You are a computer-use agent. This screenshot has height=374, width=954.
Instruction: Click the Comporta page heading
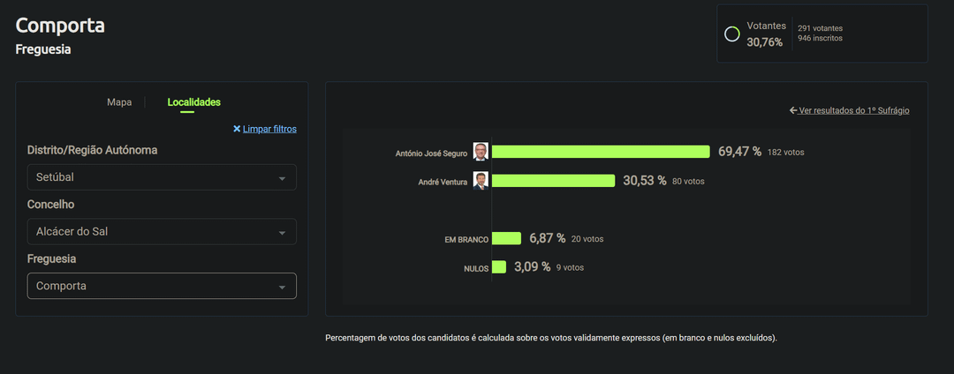click(x=60, y=26)
